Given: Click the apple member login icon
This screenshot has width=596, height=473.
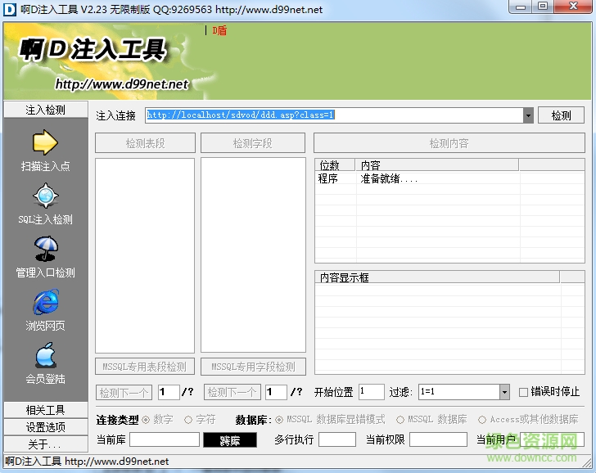Looking at the screenshot, I should tap(45, 355).
